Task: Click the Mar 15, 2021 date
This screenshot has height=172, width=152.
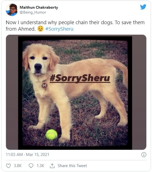Action: [x=38, y=155]
